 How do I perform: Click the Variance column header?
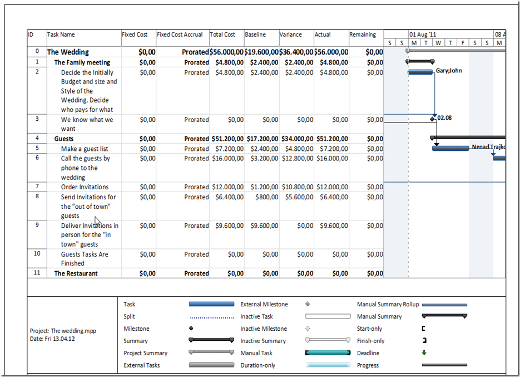pyautogui.click(x=291, y=35)
